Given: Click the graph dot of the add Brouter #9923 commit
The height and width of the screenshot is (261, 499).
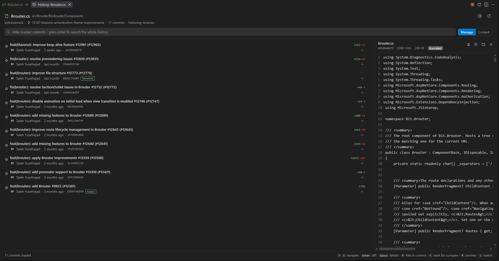Looking at the screenshot, I should [6, 188].
